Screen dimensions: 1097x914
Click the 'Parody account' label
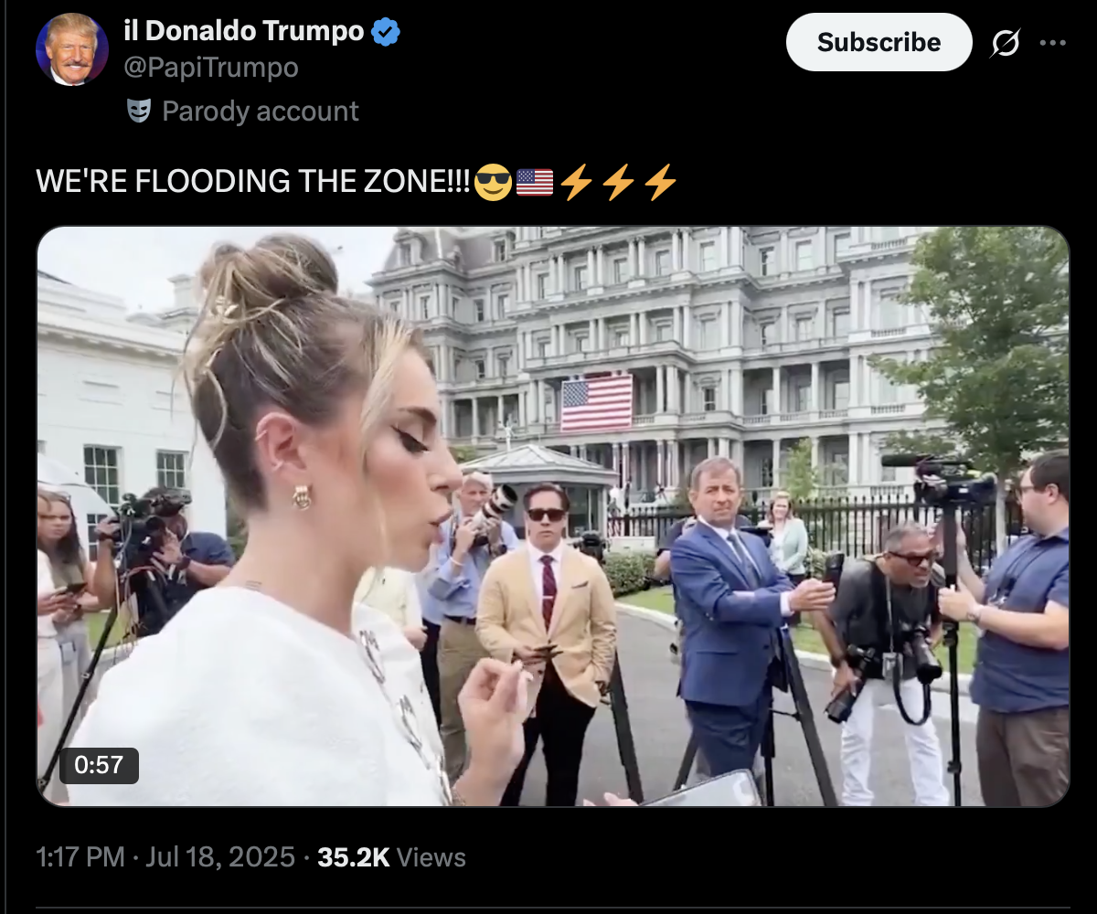(x=261, y=112)
